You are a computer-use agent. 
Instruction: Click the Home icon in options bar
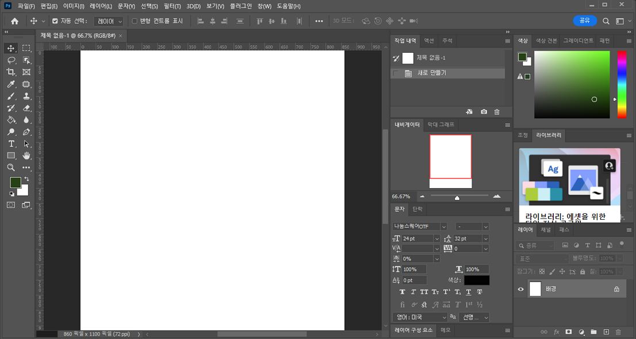click(x=14, y=21)
